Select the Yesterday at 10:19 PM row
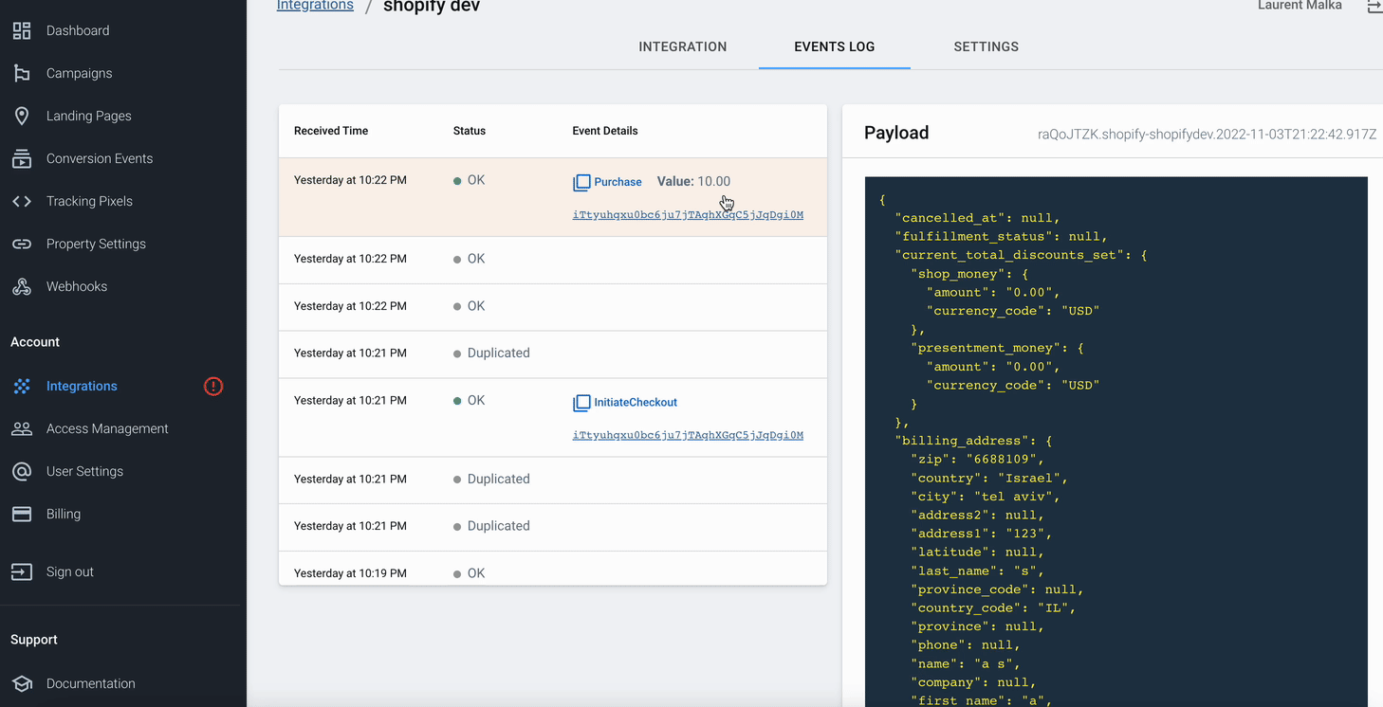The height and width of the screenshot is (707, 1383). [x=553, y=571]
